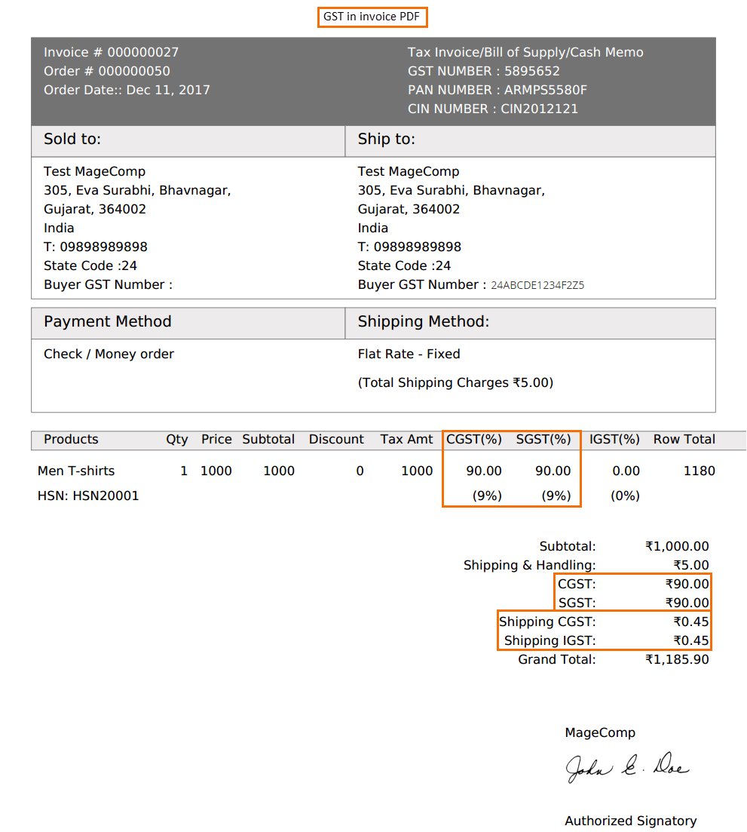This screenshot has width=747, height=832.
Task: Select the PAN NUMBER ARMPS5580F text
Action: [497, 91]
